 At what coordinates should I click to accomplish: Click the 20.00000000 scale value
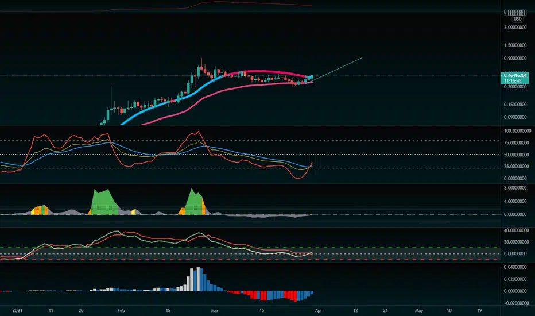pyautogui.click(x=516, y=242)
